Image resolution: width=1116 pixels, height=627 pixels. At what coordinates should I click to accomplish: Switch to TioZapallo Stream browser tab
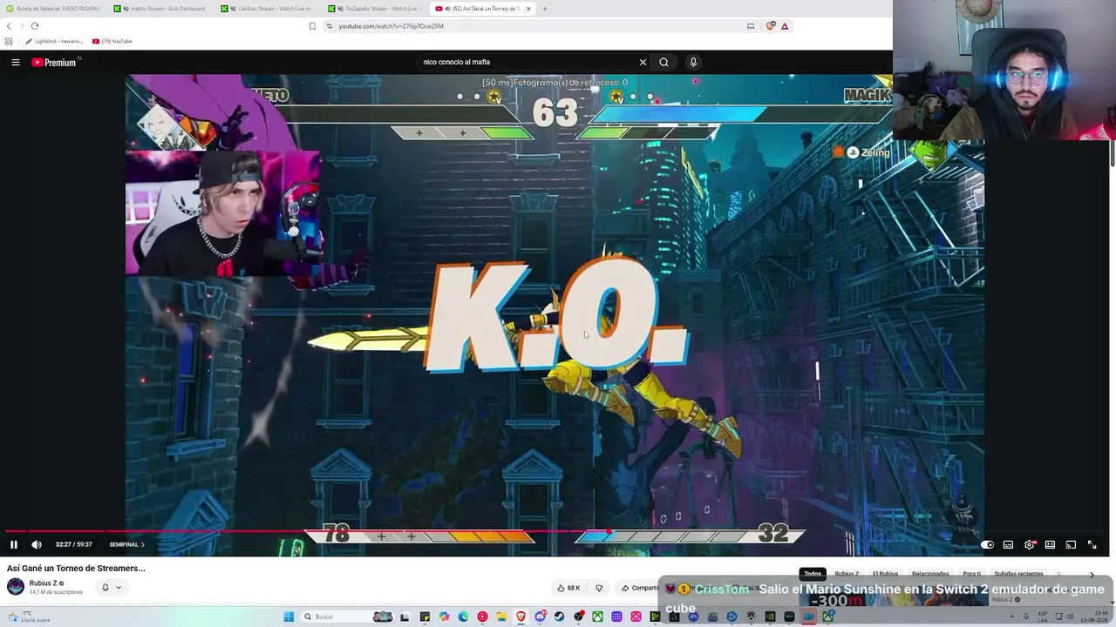[376, 9]
